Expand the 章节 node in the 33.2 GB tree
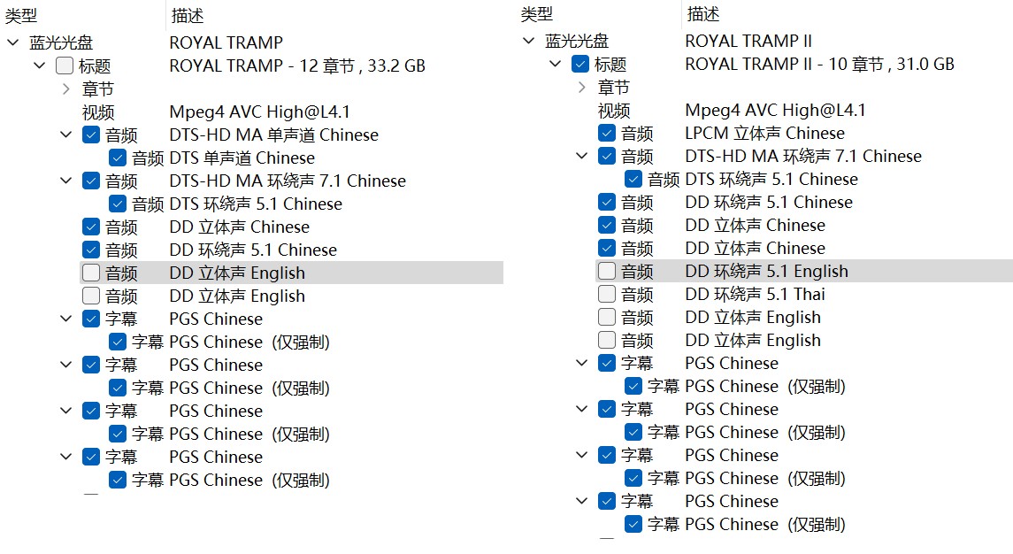The image size is (1013, 554). (x=65, y=89)
